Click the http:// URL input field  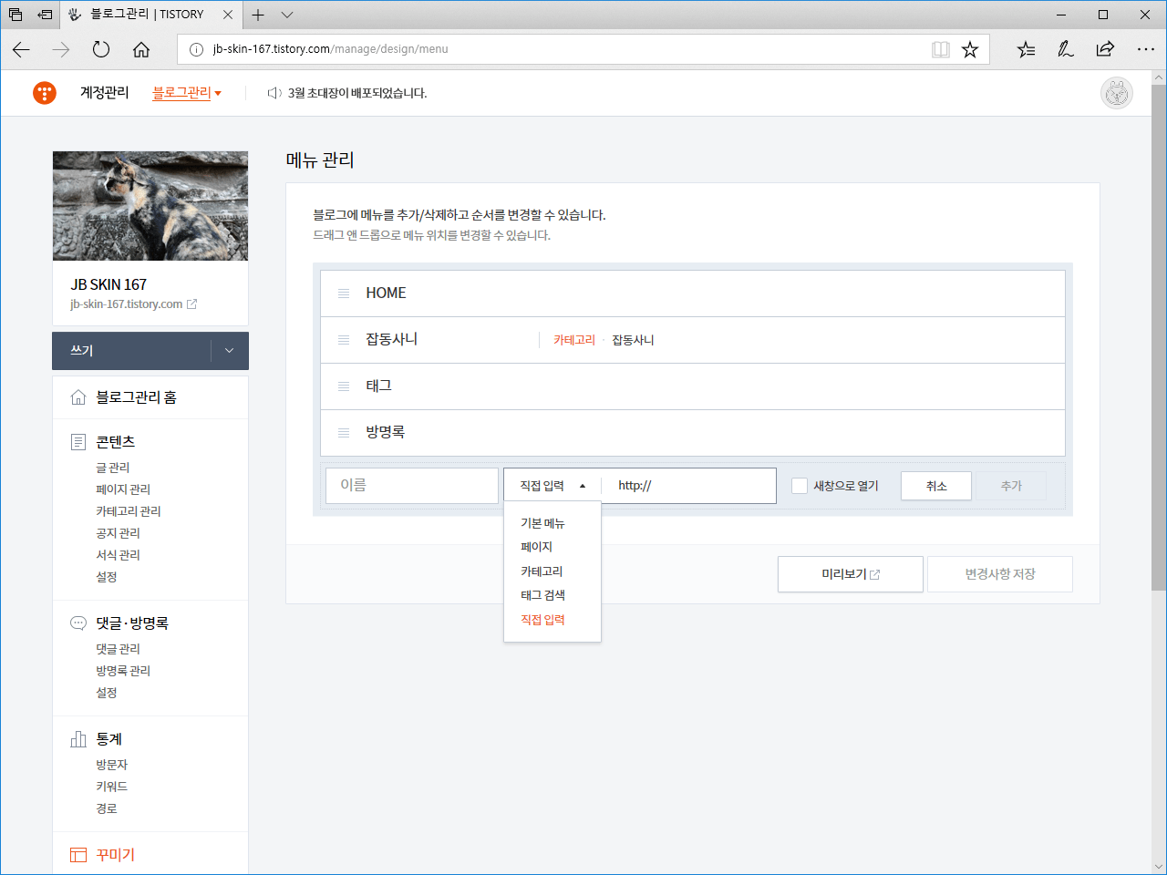pos(689,486)
